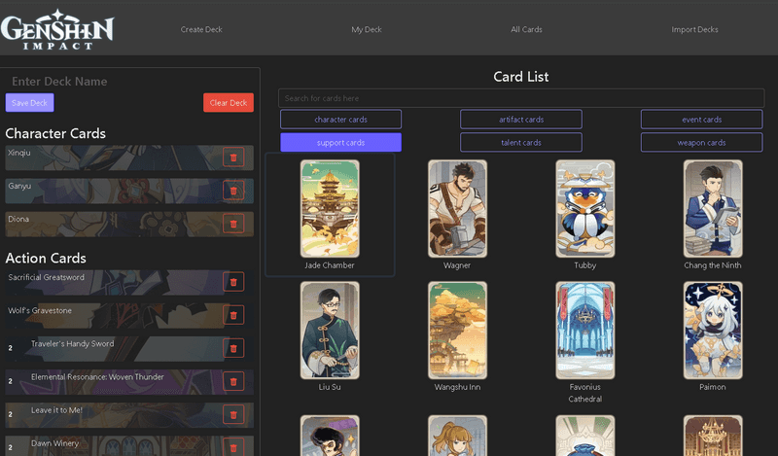Click the trash icon on Diona row
This screenshot has height=456, width=778.
(233, 224)
